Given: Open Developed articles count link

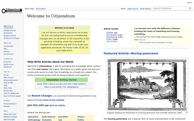Looking at the screenshot, I should [111, 35].
